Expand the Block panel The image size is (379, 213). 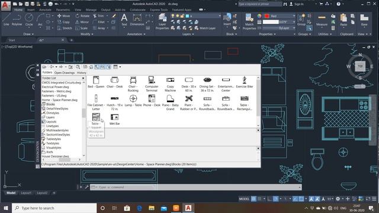click(x=232, y=34)
